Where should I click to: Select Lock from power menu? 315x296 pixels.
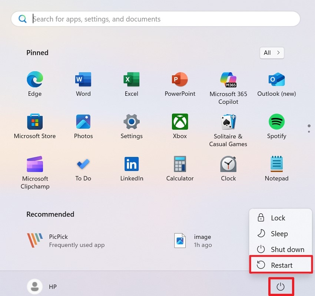click(281, 218)
